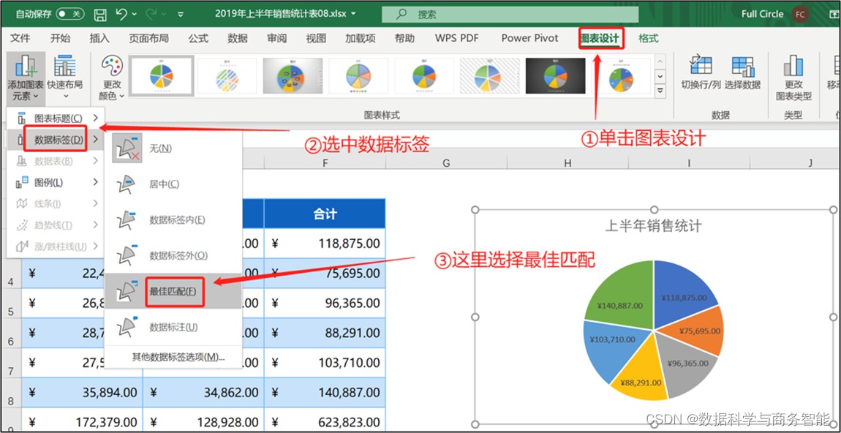The height and width of the screenshot is (433, 841).
Task: Click the 居中 pie label icon
Action: (127, 184)
